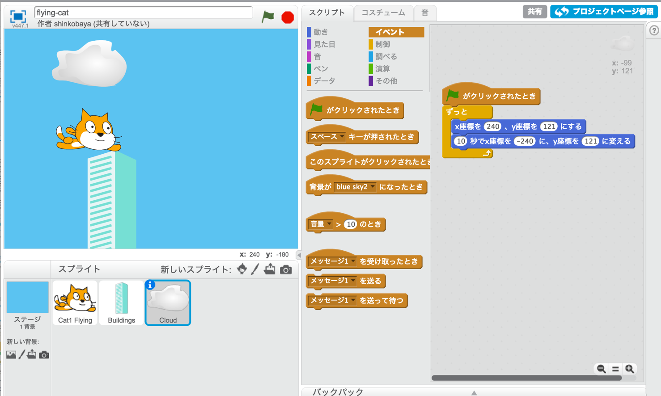Select the Cloud sprite thumbnail
The height and width of the screenshot is (396, 661).
point(168,303)
